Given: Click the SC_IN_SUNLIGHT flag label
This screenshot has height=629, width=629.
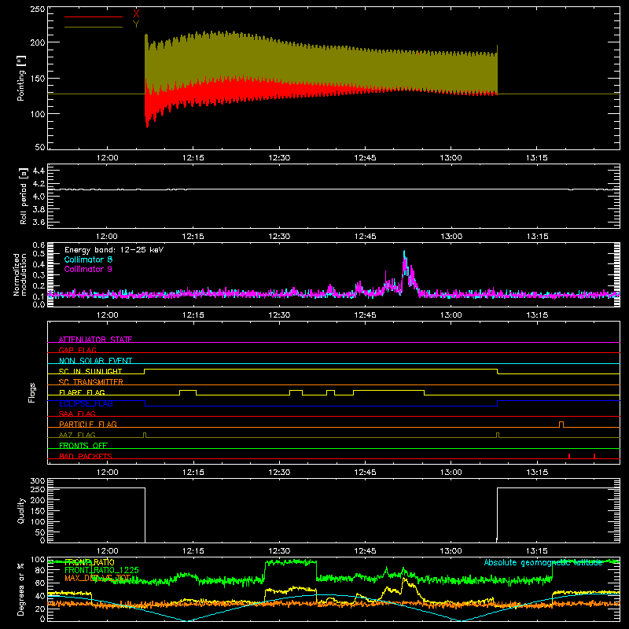Looking at the screenshot, I should (x=90, y=371).
